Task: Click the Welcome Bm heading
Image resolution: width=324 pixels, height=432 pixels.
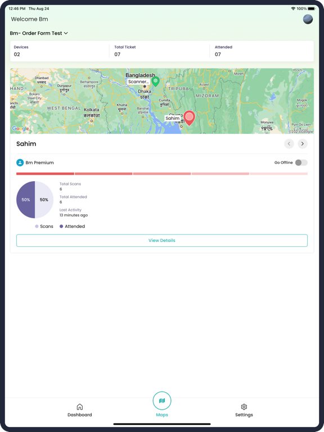Action: tap(29, 19)
